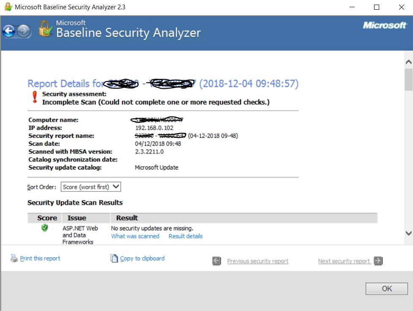The width and height of the screenshot is (413, 311).
Task: Click the IP address value 192.168.0.102
Action: pos(154,128)
